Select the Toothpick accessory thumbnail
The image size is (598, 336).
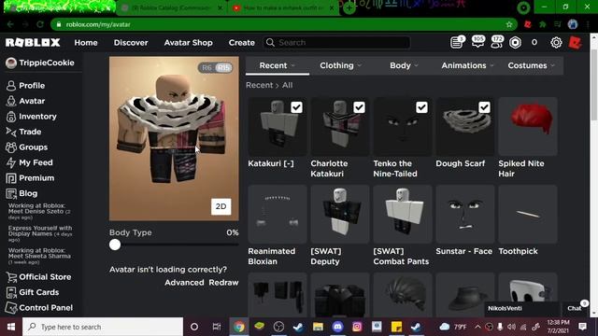(528, 214)
